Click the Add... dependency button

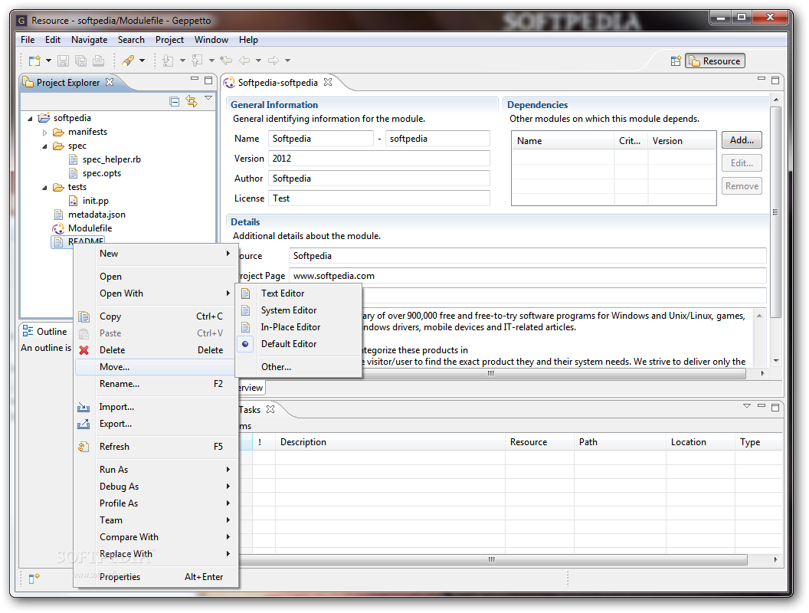tap(742, 140)
